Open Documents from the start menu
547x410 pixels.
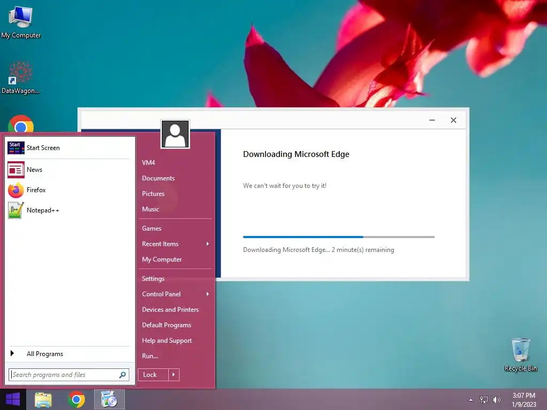158,178
